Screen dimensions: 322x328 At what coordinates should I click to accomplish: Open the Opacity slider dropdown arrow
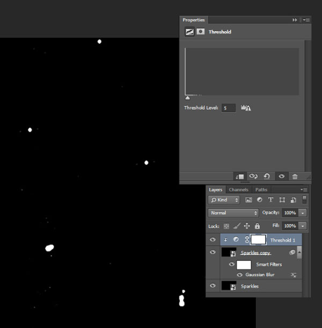[303, 213]
